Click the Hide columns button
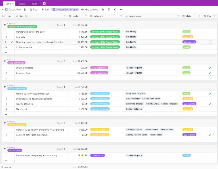The height and width of the screenshot is (169, 218). (x=90, y=10)
